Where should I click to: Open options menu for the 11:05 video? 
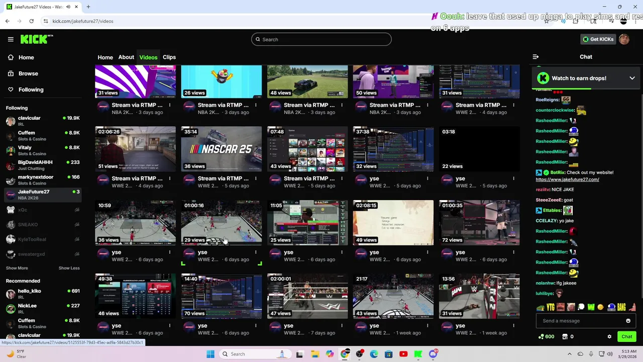click(x=342, y=252)
